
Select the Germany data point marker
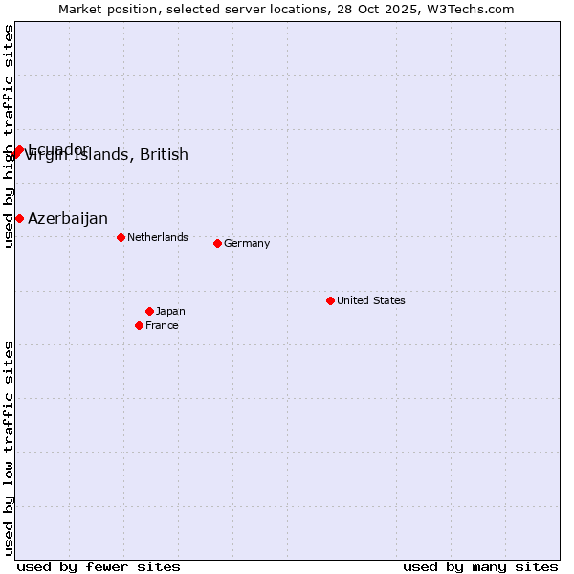click(x=217, y=243)
